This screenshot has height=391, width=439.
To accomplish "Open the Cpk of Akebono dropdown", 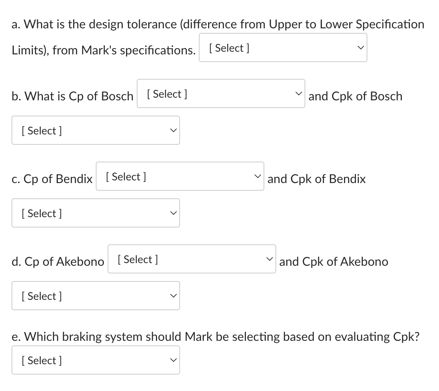I will 95,296.
